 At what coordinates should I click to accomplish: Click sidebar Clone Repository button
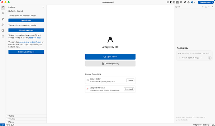26,30
